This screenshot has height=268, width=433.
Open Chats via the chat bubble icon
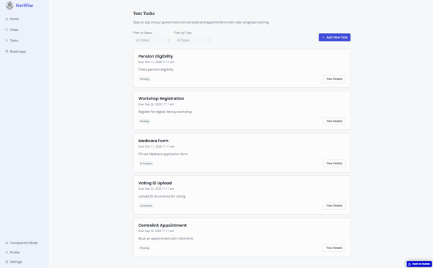[x=7, y=30]
